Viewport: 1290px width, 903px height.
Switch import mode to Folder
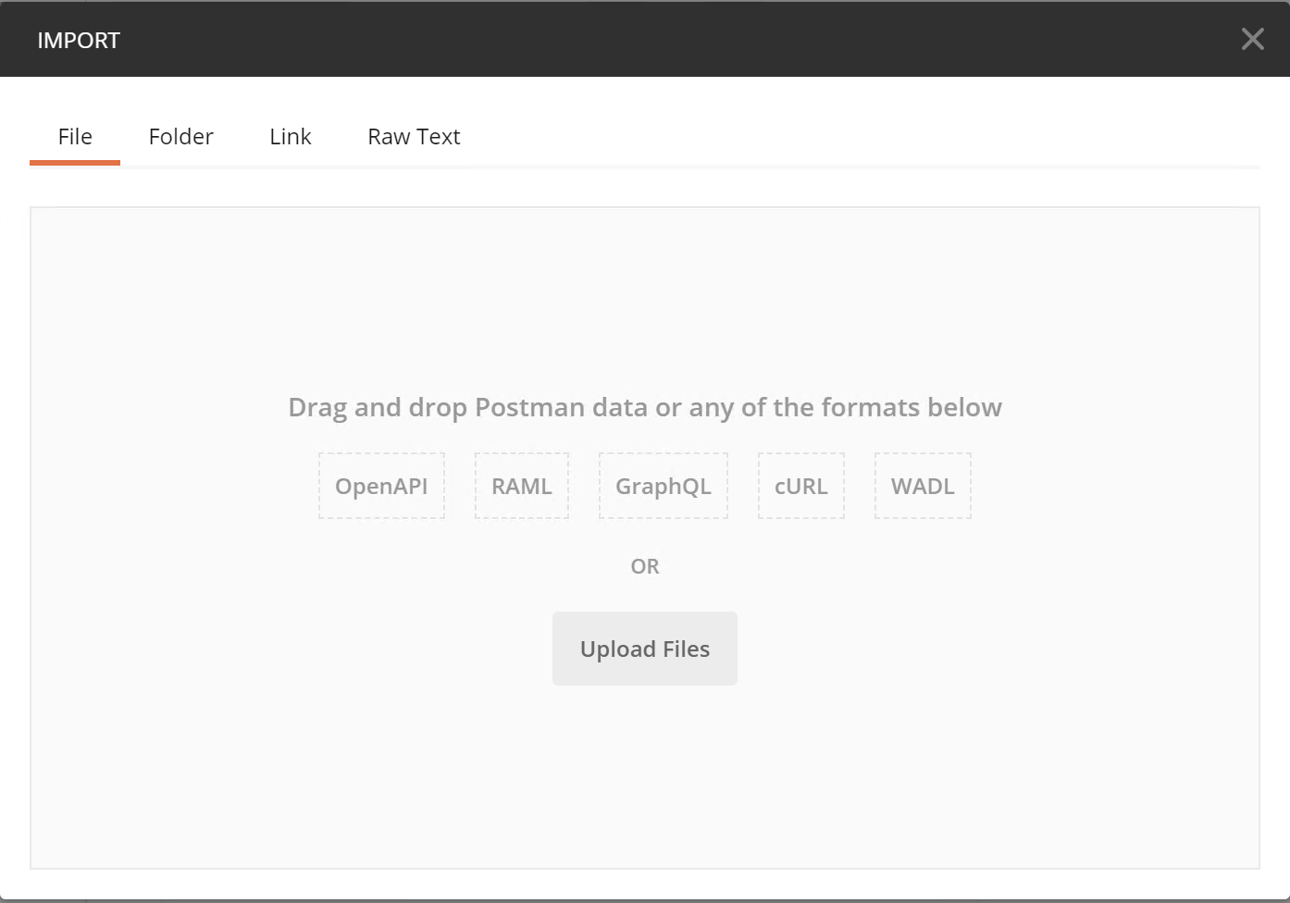pyautogui.click(x=180, y=136)
